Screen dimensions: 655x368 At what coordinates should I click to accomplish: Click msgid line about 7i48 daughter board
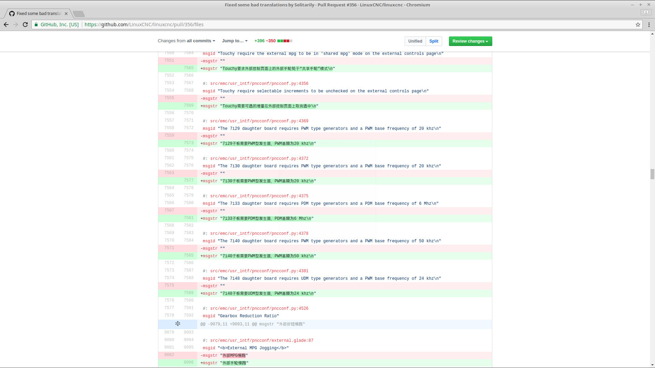point(322,279)
